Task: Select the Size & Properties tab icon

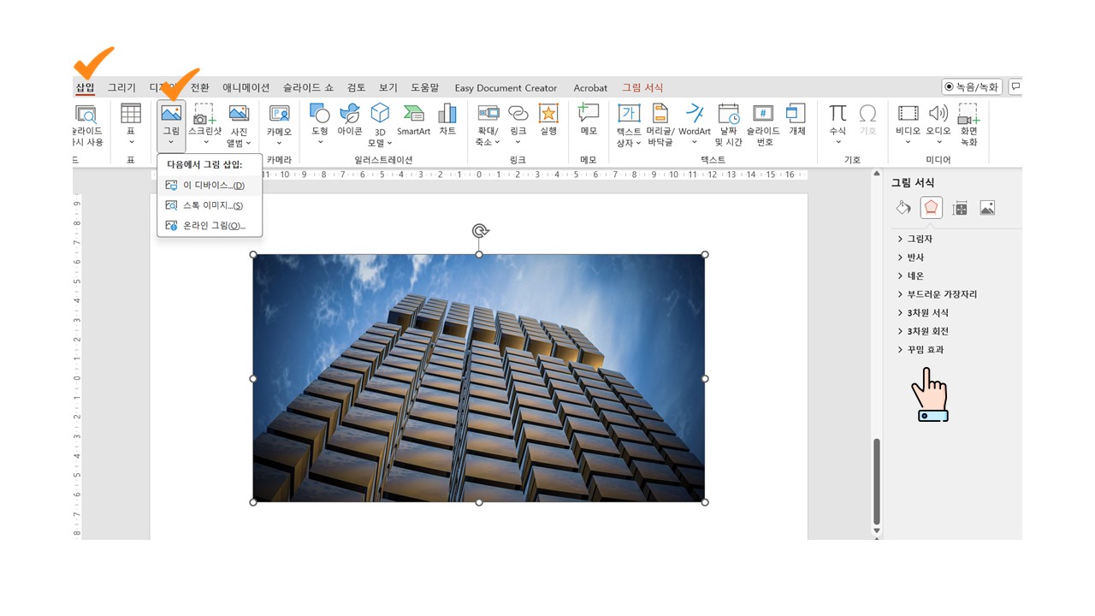Action: (960, 208)
